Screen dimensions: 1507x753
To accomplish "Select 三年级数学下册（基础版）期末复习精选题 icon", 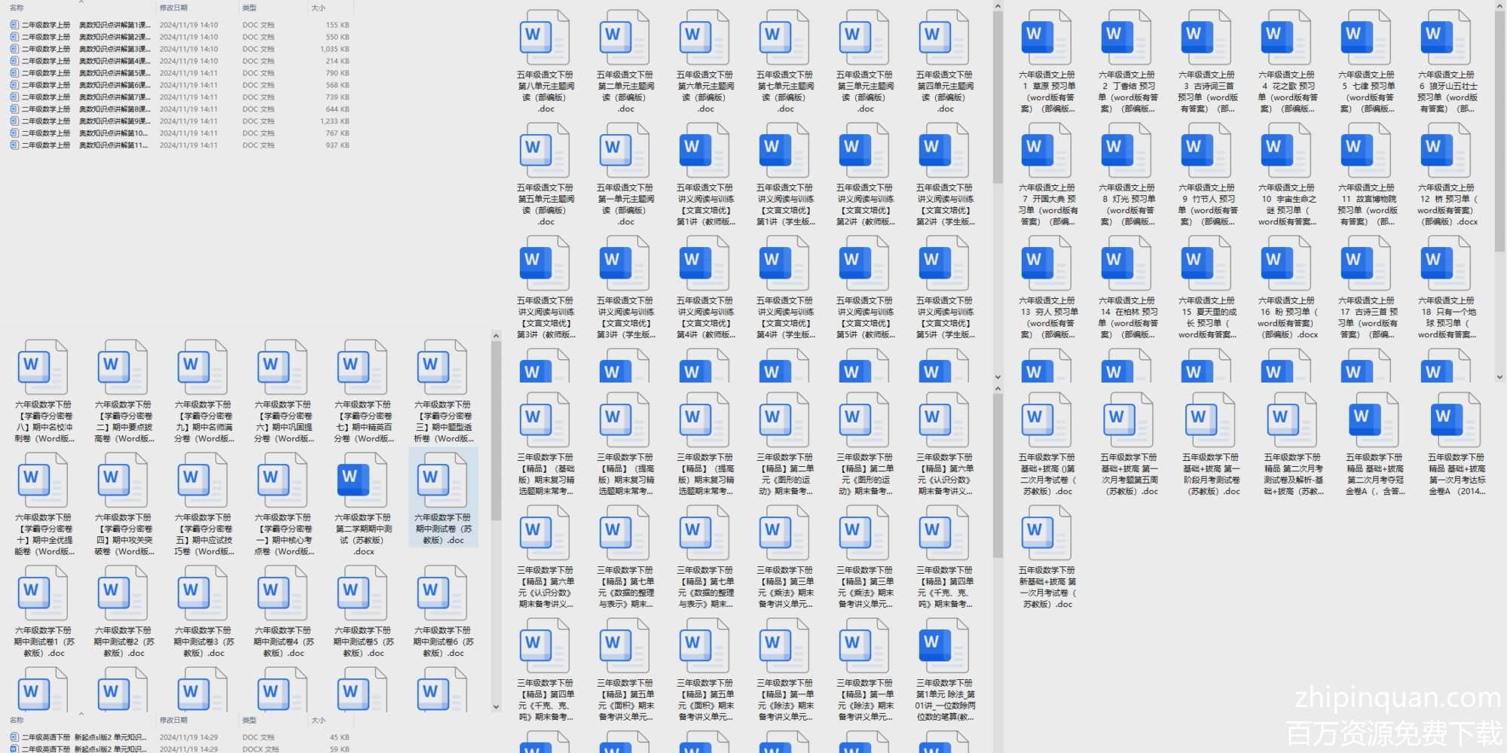I will 545,420.
